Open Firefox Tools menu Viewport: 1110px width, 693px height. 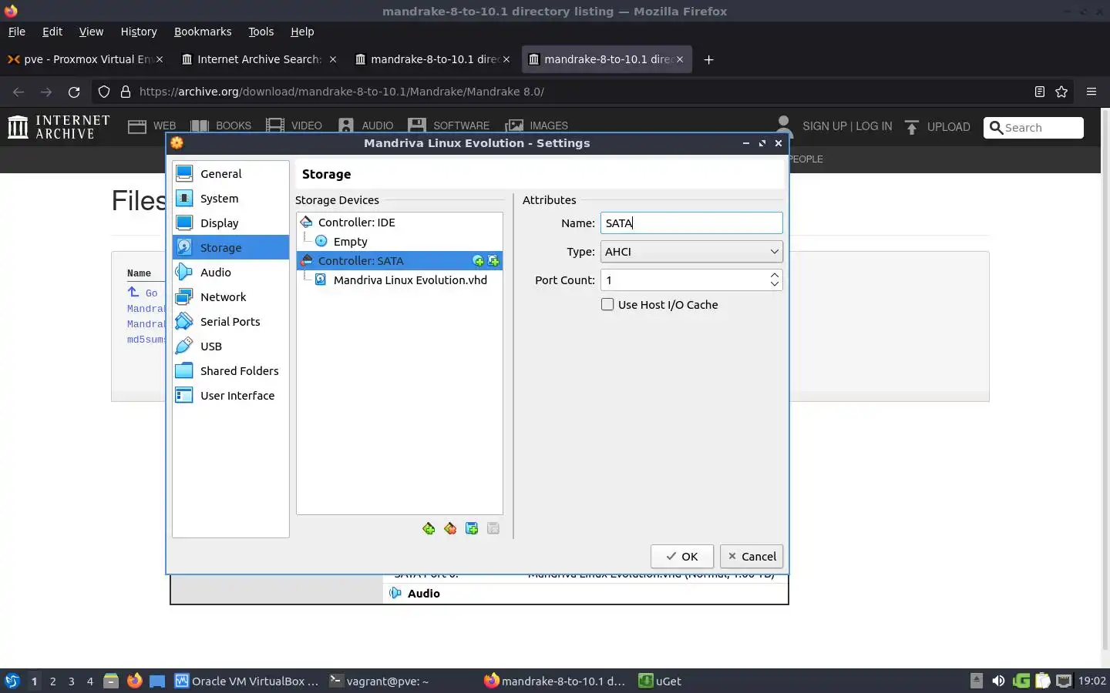point(261,32)
